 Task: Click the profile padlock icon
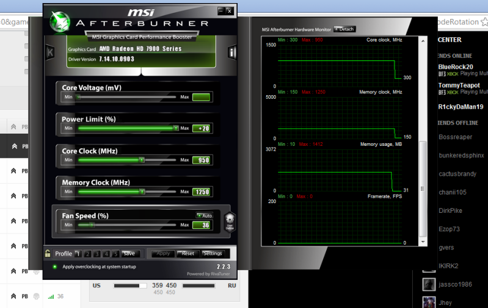coord(48,253)
